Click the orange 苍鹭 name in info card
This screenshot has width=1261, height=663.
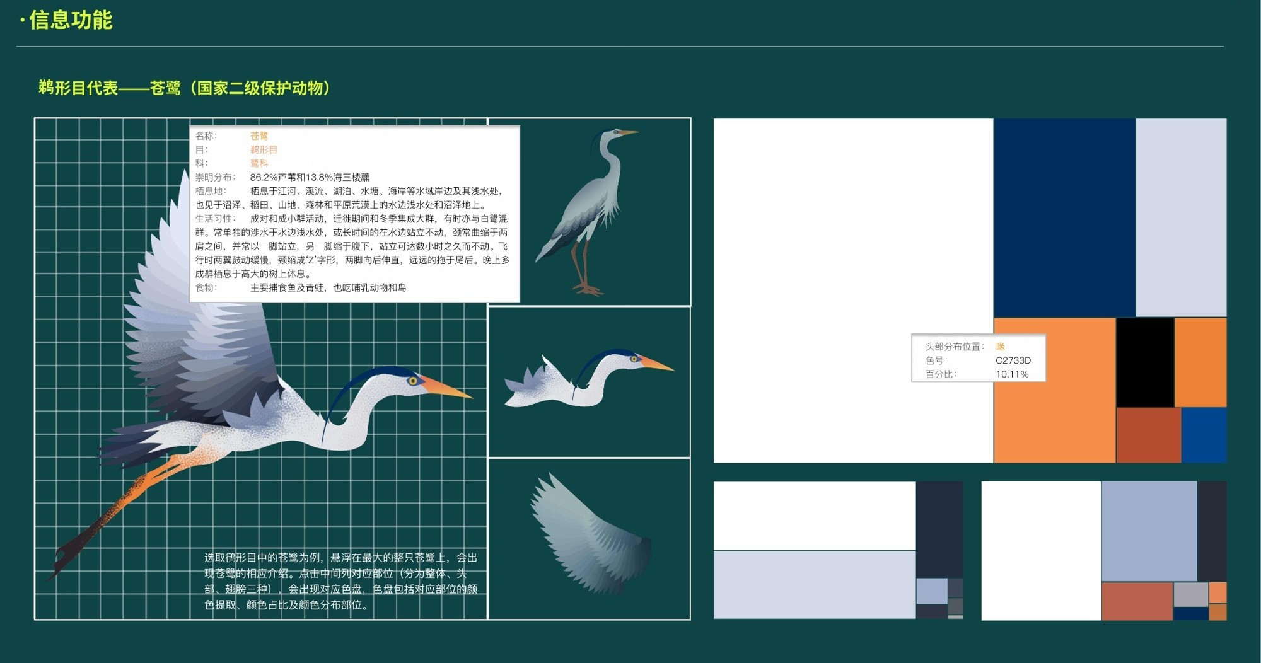pos(259,136)
